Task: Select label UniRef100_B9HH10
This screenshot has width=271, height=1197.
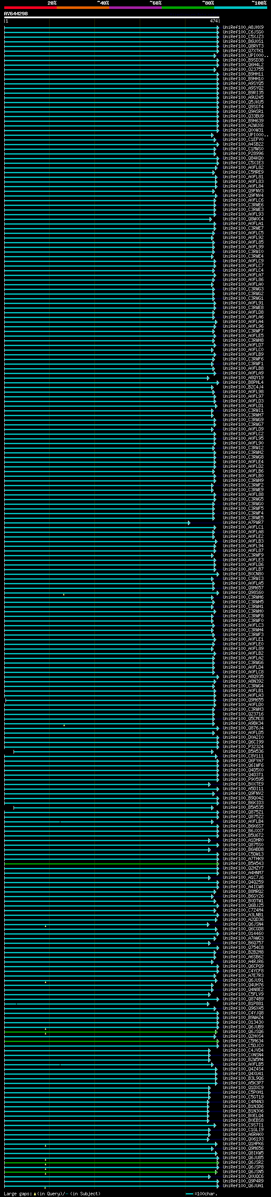Action: click(x=243, y=79)
